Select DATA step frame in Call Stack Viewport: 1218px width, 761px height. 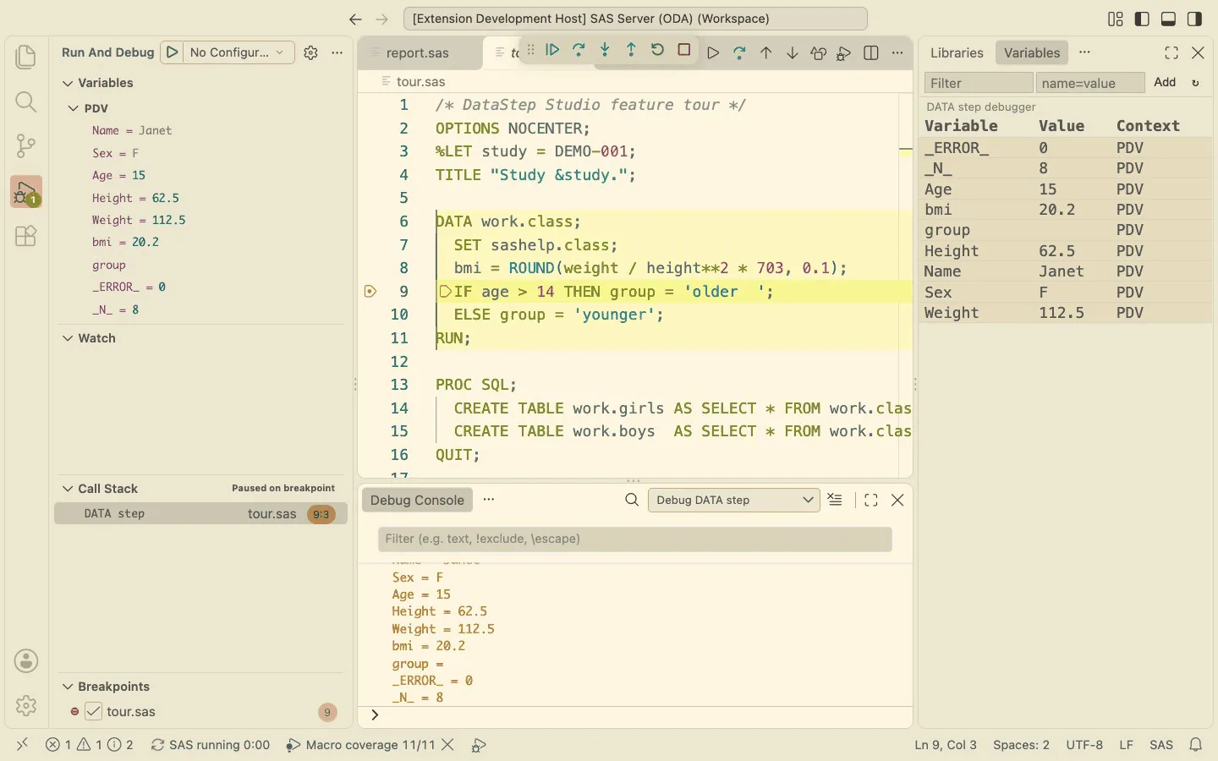click(200, 514)
